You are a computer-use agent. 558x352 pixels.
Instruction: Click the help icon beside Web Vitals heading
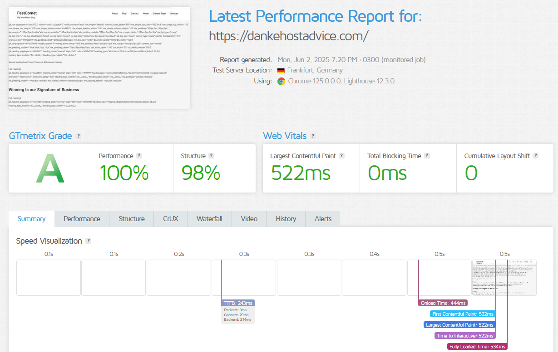tap(313, 136)
